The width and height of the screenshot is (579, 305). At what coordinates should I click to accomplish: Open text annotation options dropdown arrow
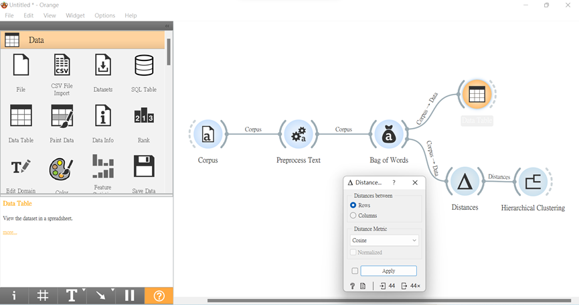point(84,290)
